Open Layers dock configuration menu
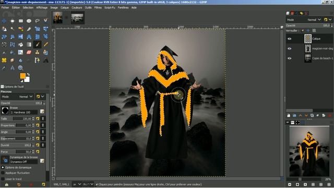This screenshot has width=334, height=188. pyautogui.click(x=331, y=13)
